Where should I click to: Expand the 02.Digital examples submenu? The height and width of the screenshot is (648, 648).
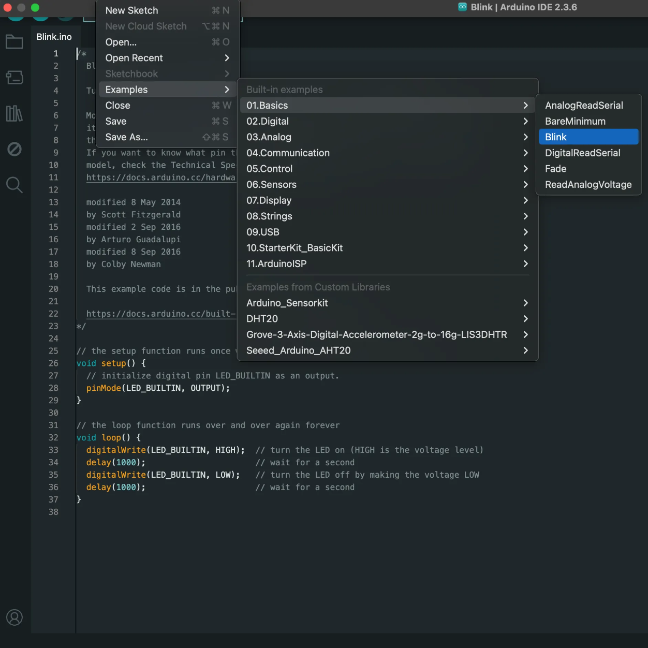(268, 121)
